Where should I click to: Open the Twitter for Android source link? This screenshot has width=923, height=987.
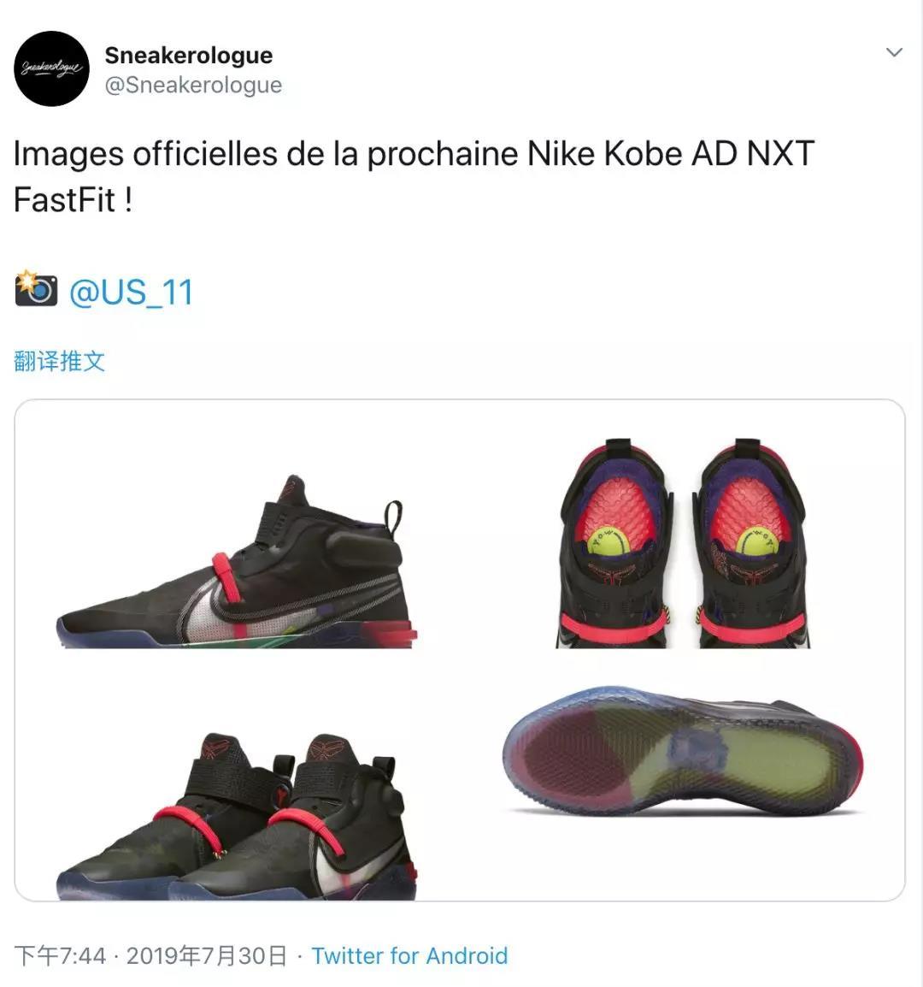click(409, 955)
